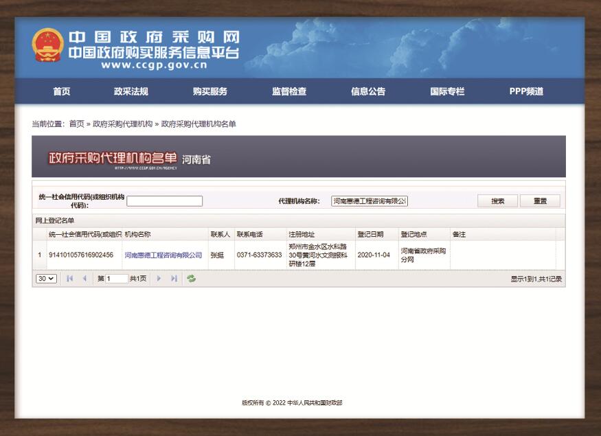The width and height of the screenshot is (601, 436).
Task: Select phone number 0371-63373633 cell
Action: coord(260,255)
